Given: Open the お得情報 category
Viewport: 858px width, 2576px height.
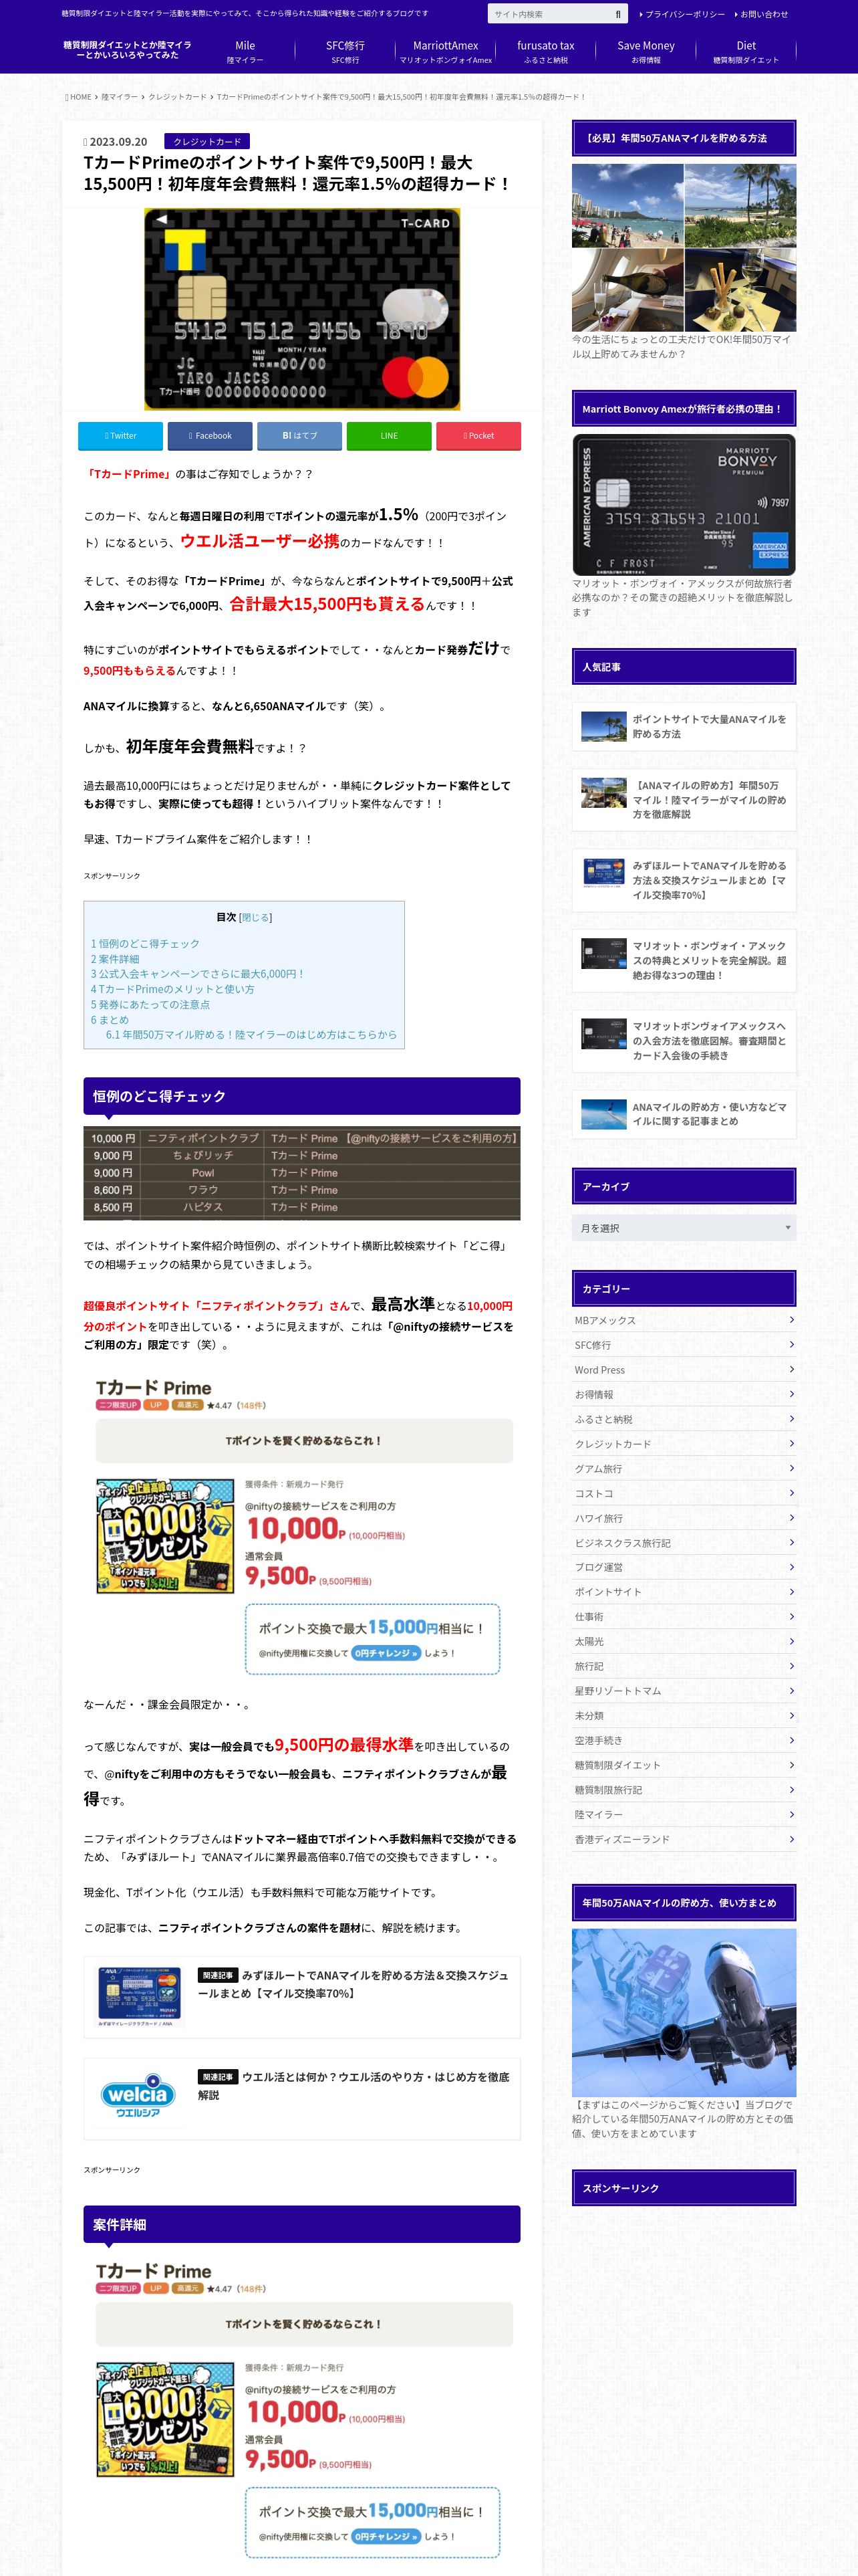Looking at the screenshot, I should 684,1394.
